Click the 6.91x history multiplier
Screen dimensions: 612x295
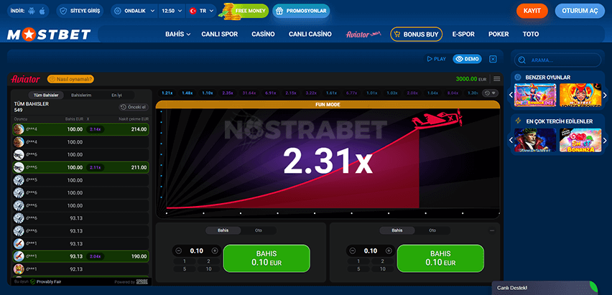271,93
